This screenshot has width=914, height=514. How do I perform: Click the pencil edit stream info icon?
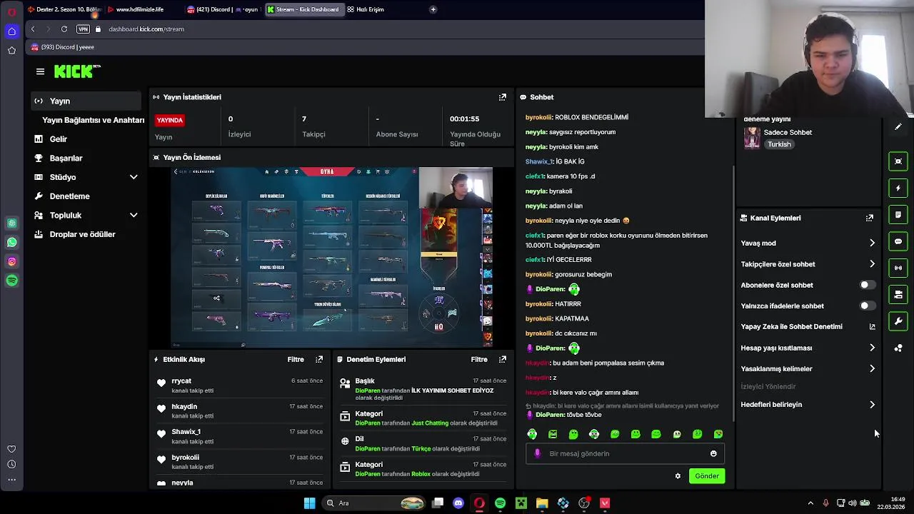pos(898,127)
